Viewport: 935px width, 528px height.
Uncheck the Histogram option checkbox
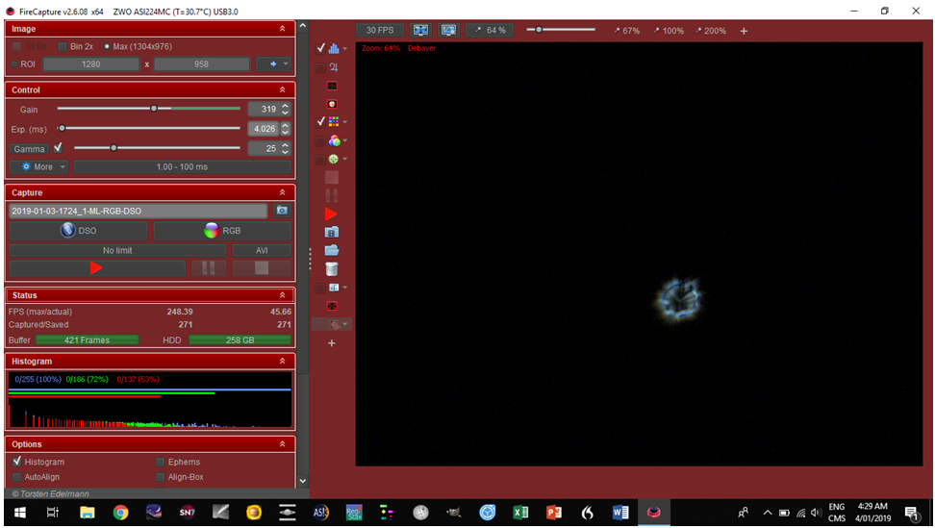16,462
